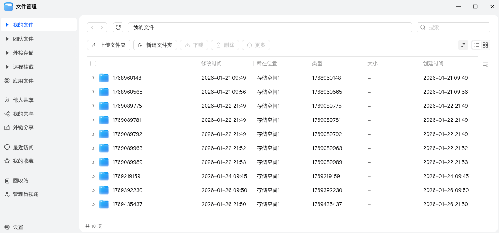Open column settings icon at header right

pyautogui.click(x=485, y=64)
